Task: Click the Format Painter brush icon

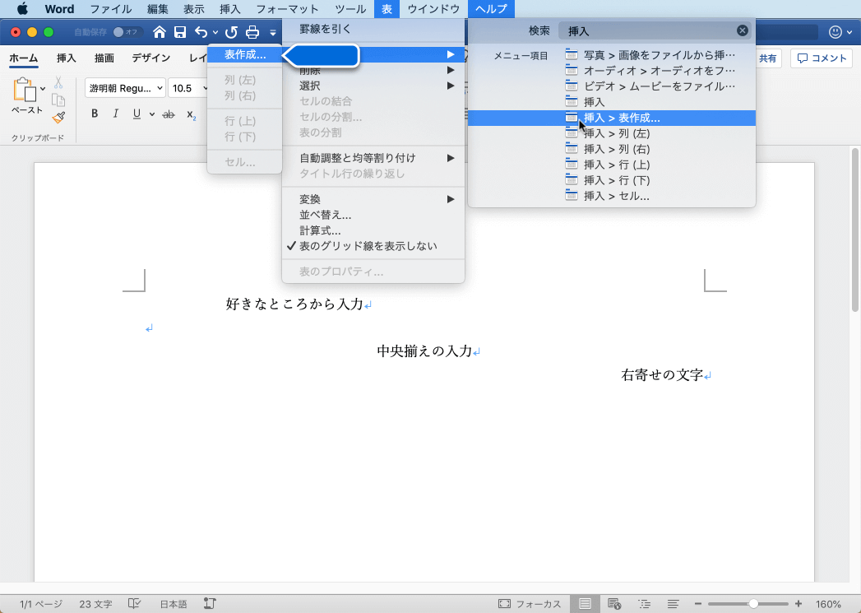Action: click(58, 117)
